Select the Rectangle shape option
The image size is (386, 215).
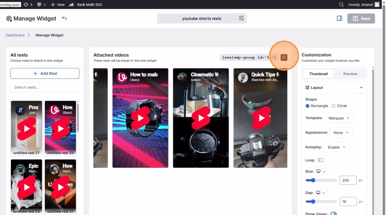coord(308,106)
